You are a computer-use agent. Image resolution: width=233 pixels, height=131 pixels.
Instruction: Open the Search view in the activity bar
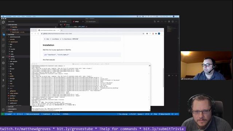coord(3,28)
